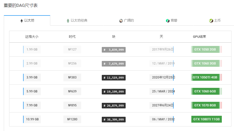Select the 土币 tab
Image resolution: width=234 pixels, height=131 pixels.
pyautogui.click(x=215, y=21)
